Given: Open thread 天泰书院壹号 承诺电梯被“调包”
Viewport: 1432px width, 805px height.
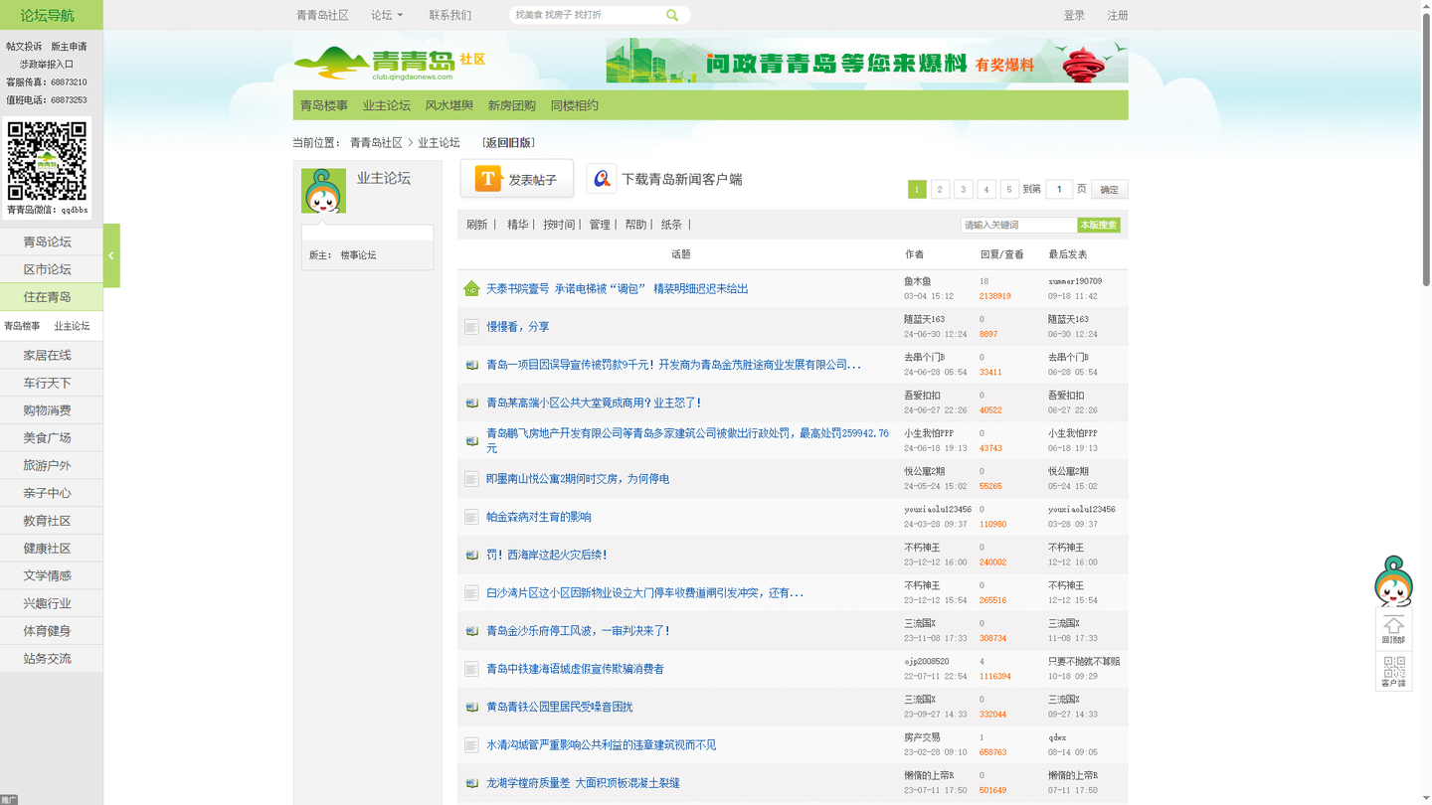Looking at the screenshot, I should 618,288.
